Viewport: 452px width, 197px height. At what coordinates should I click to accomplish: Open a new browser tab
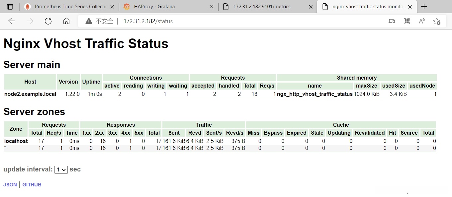424,7
